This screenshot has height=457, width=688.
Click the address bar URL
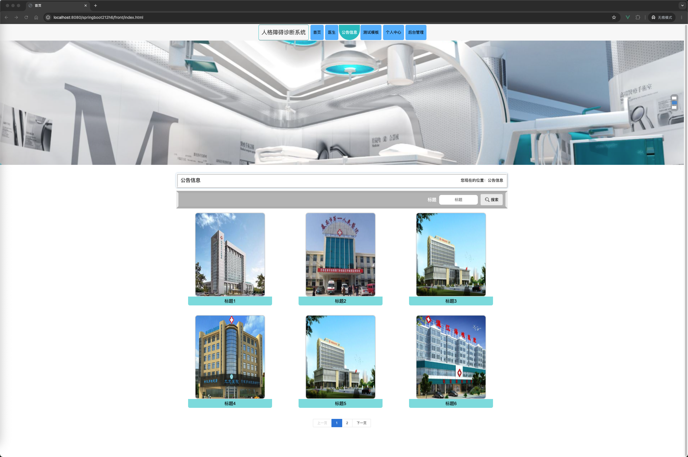pos(98,17)
